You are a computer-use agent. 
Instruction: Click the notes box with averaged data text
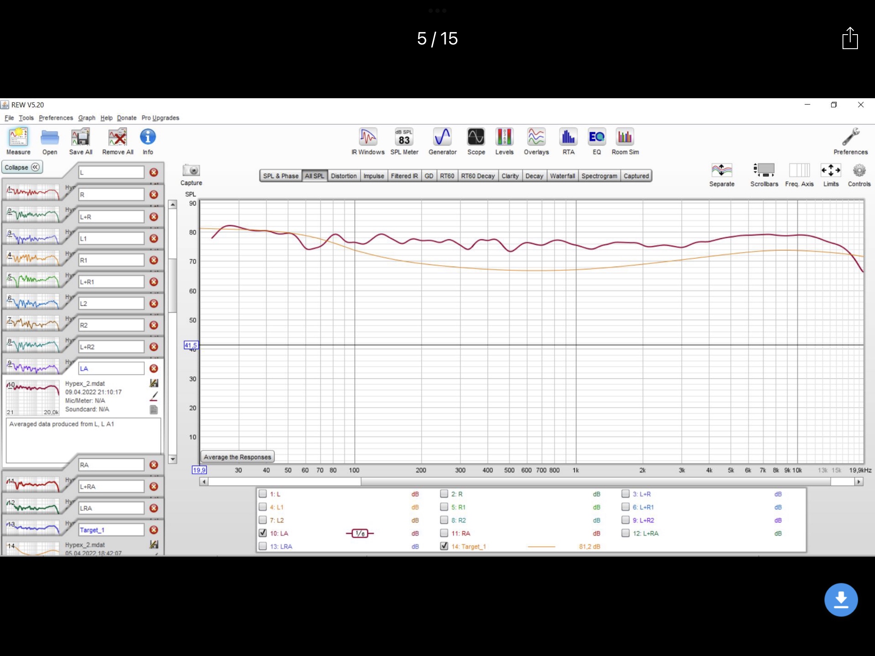click(83, 441)
